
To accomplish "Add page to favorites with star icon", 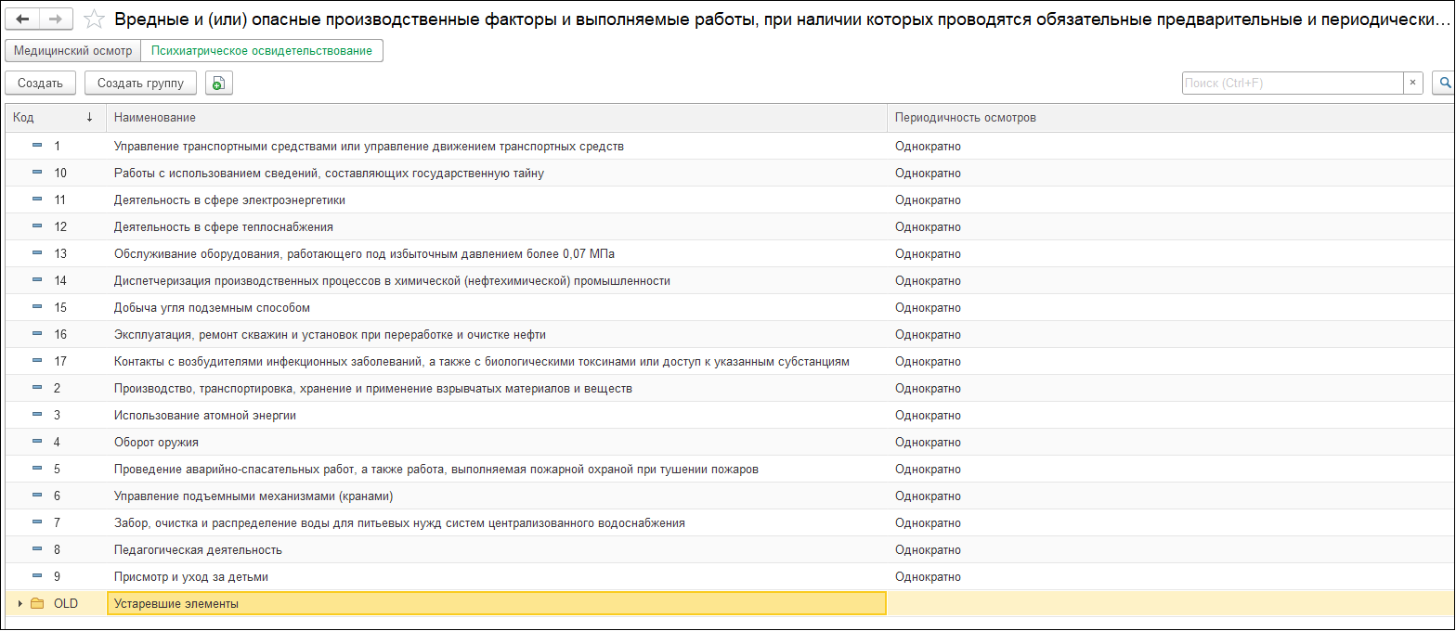I will click(94, 19).
